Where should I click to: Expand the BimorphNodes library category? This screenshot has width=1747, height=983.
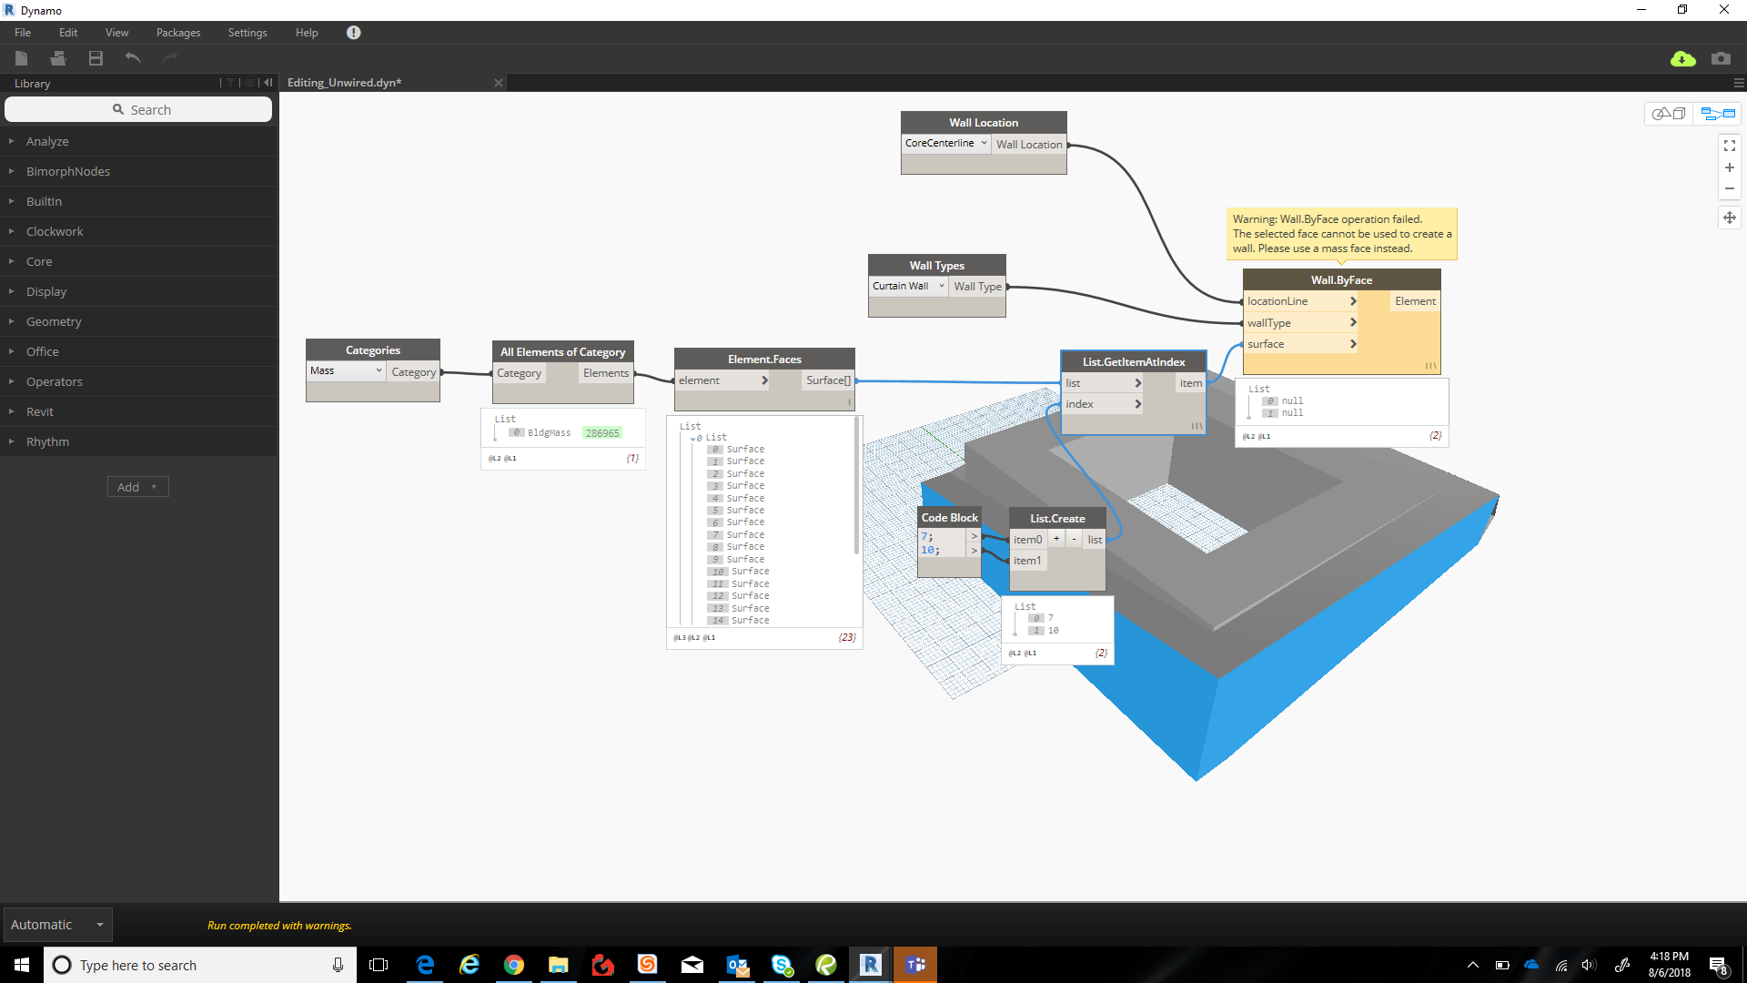[x=138, y=171]
